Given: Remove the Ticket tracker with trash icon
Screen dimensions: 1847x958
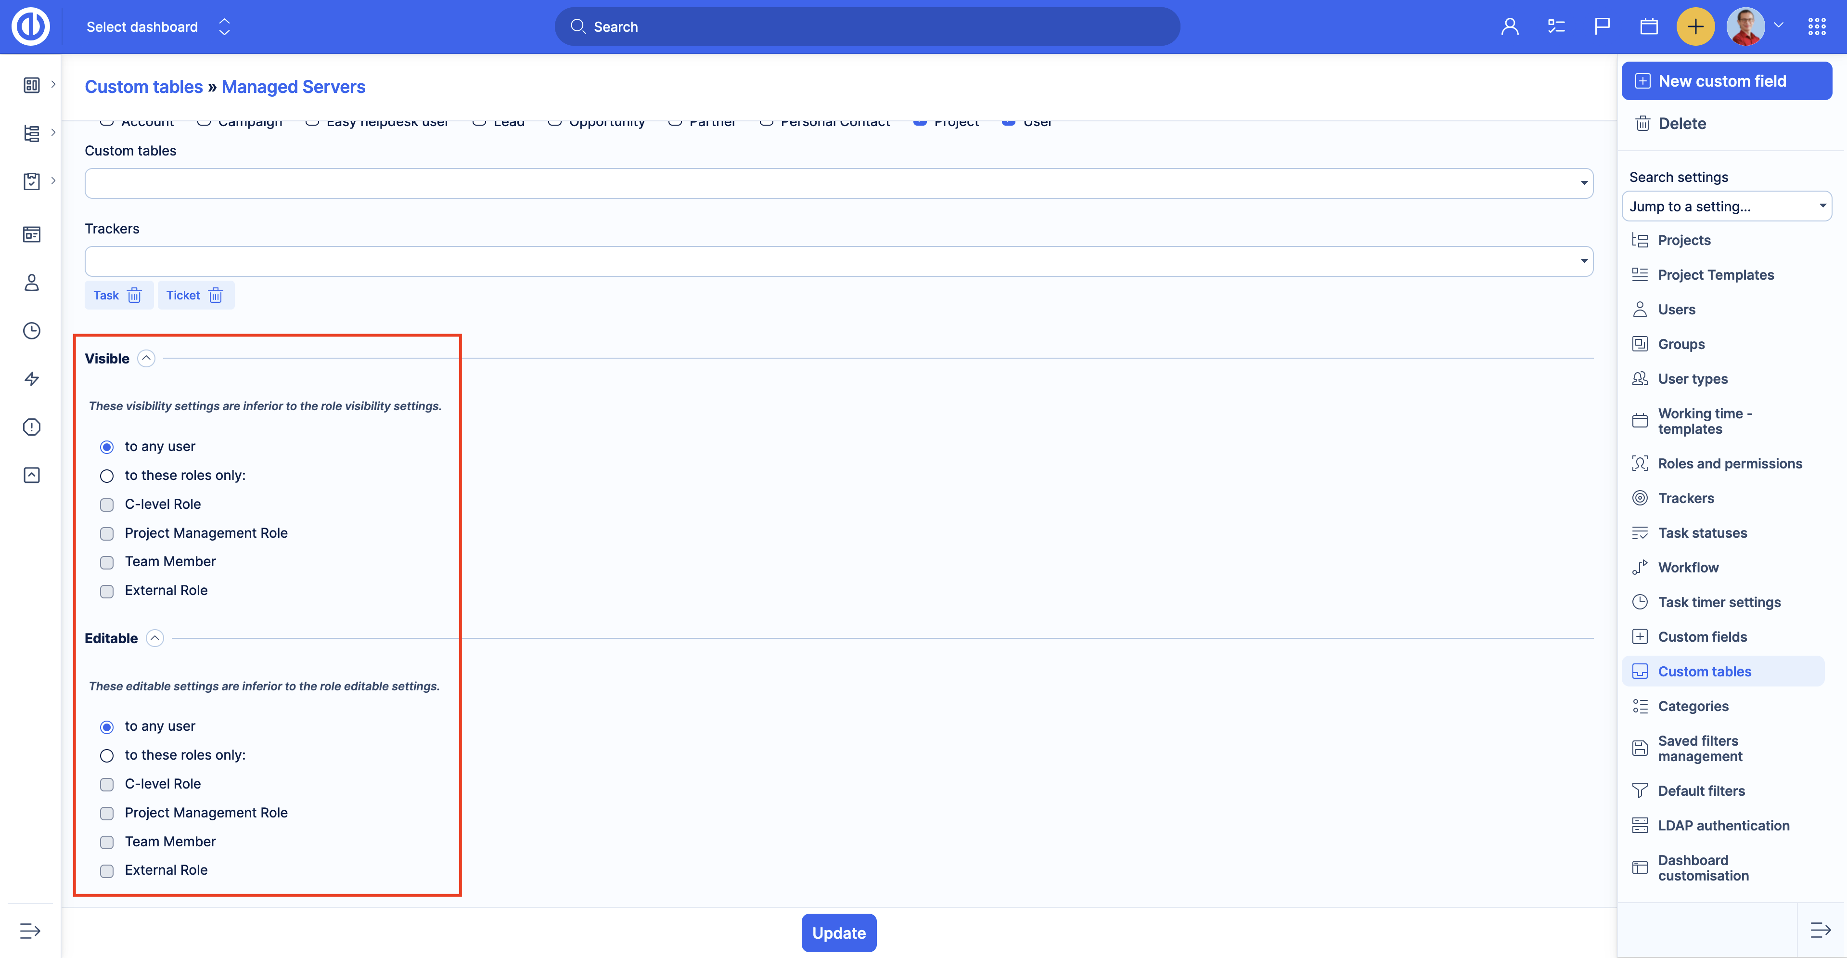Looking at the screenshot, I should (x=216, y=296).
